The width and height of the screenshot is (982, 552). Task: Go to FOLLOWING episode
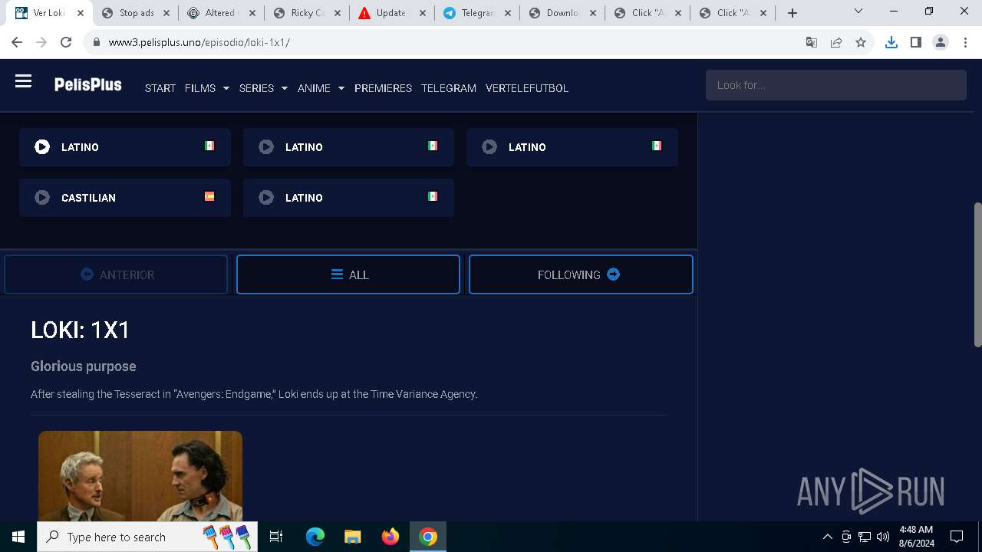[x=581, y=274]
